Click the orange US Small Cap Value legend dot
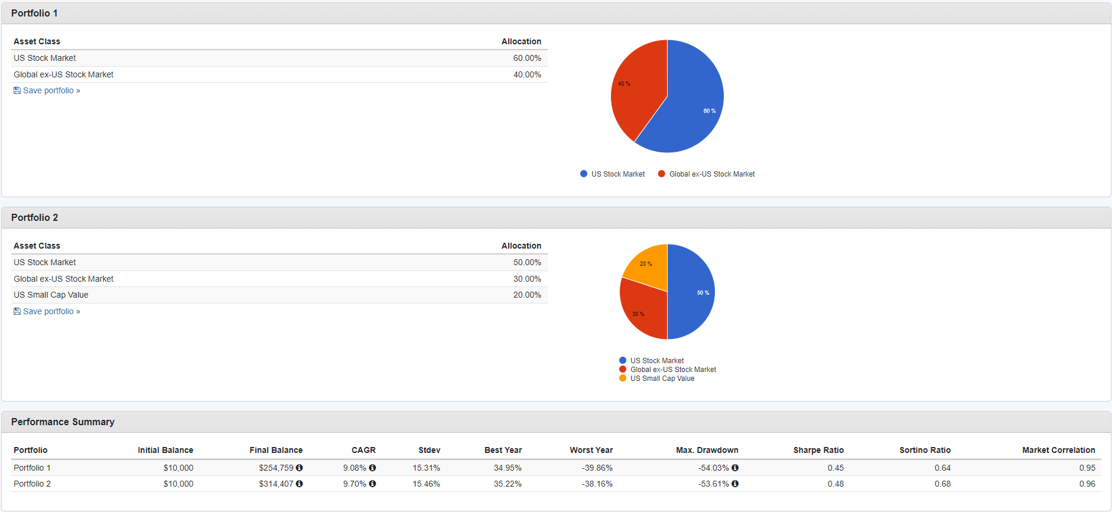 (x=623, y=379)
